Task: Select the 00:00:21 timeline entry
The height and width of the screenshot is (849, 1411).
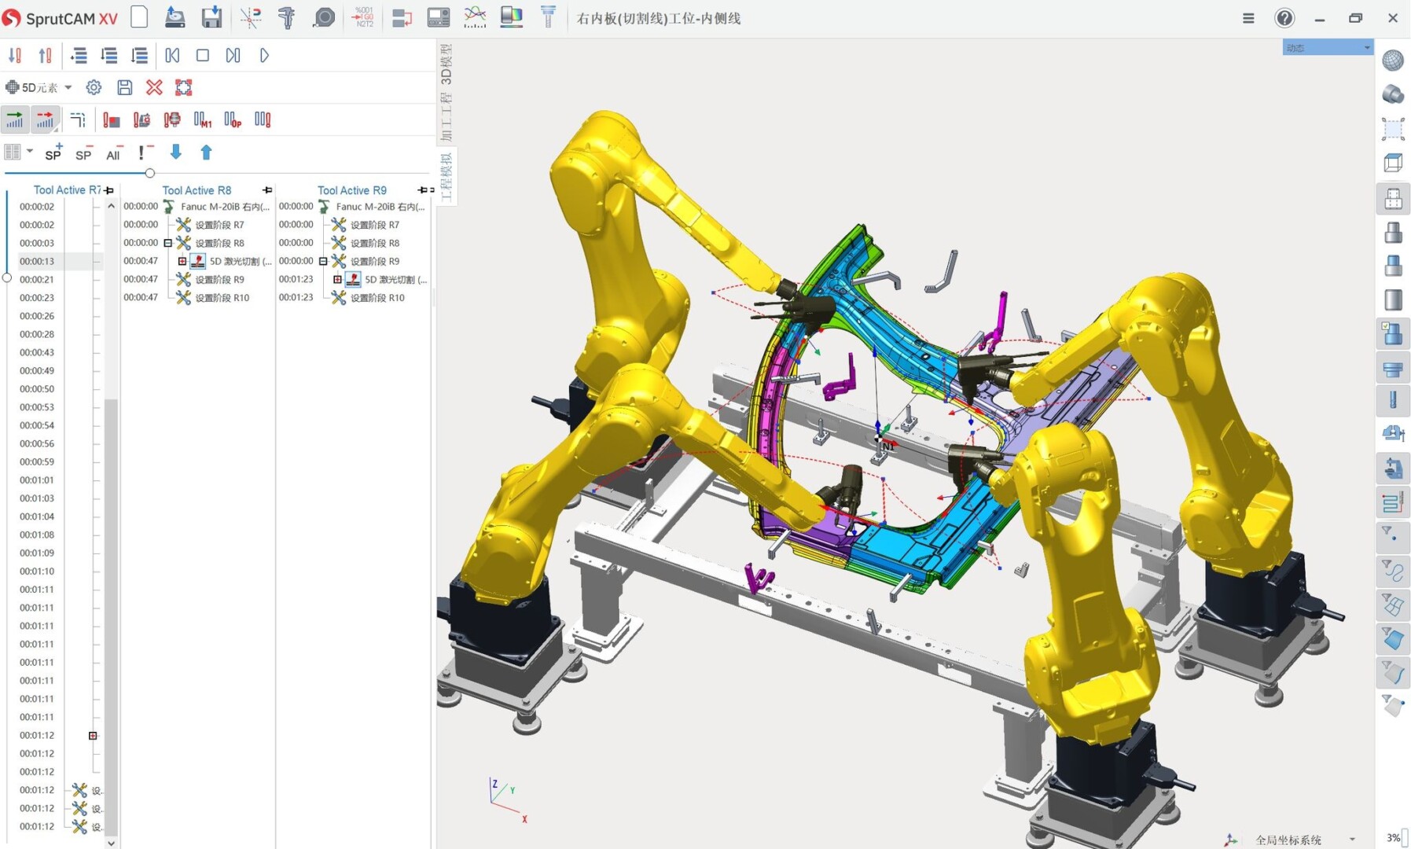Action: tap(37, 279)
